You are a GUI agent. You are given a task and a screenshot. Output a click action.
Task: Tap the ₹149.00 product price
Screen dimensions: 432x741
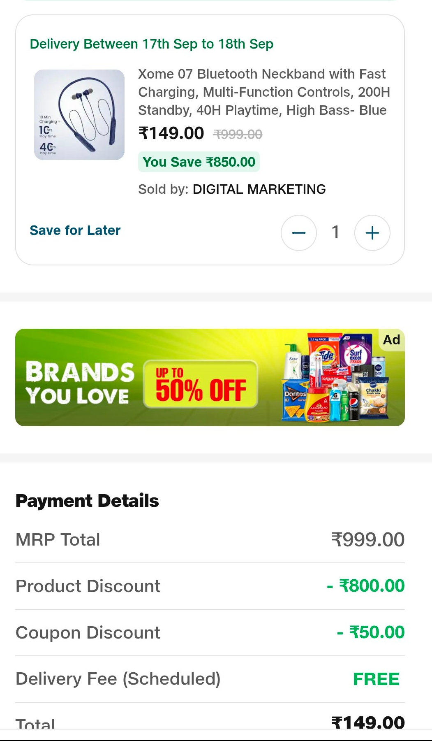(x=171, y=133)
